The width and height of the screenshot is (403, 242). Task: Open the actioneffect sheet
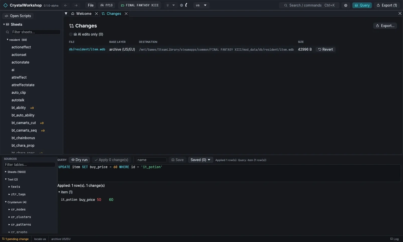click(21, 47)
